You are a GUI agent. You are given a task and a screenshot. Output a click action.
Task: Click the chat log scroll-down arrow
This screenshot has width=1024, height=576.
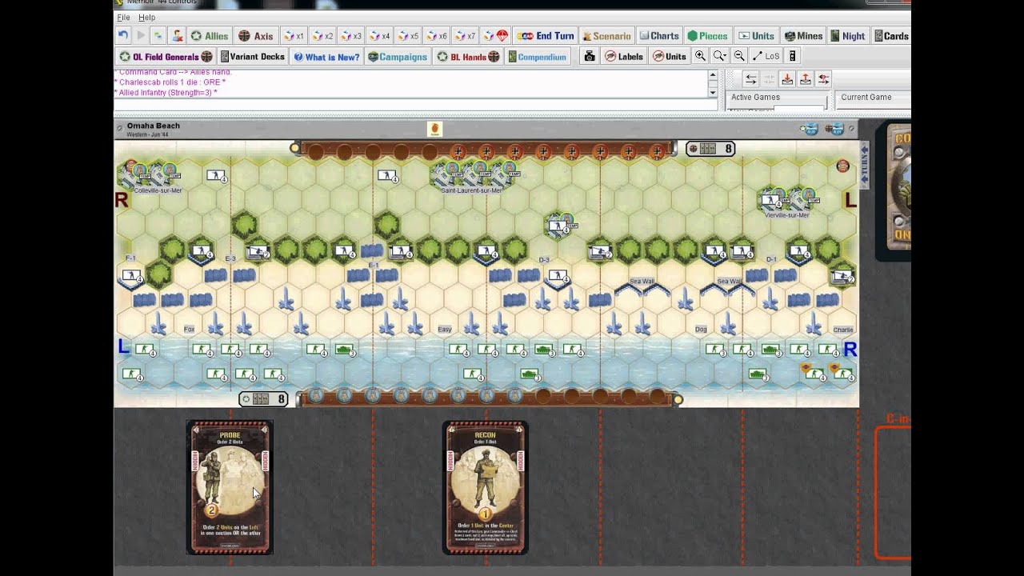713,92
